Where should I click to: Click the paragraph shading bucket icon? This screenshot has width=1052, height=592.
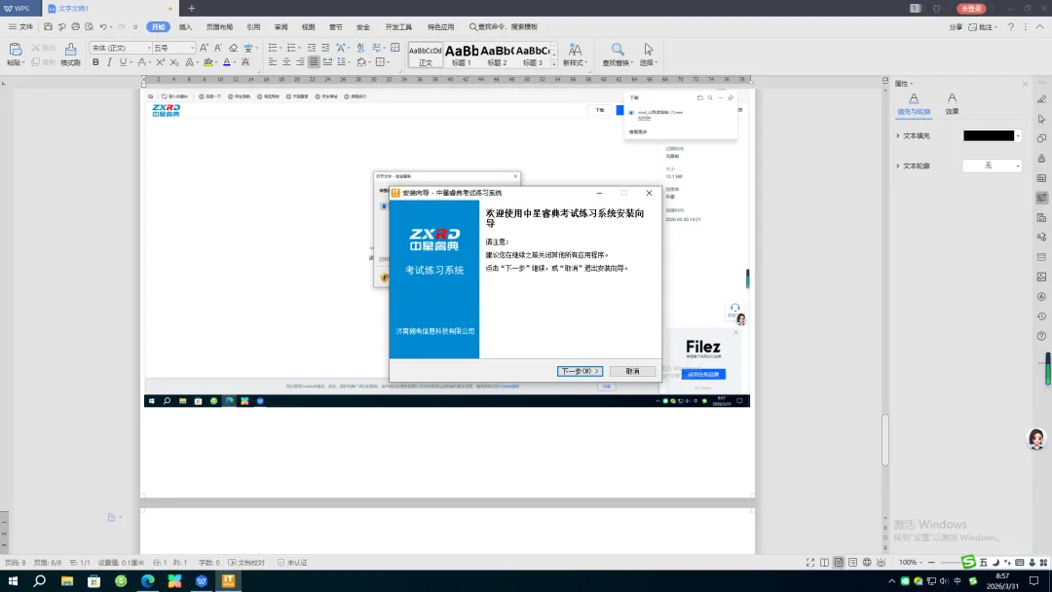361,62
